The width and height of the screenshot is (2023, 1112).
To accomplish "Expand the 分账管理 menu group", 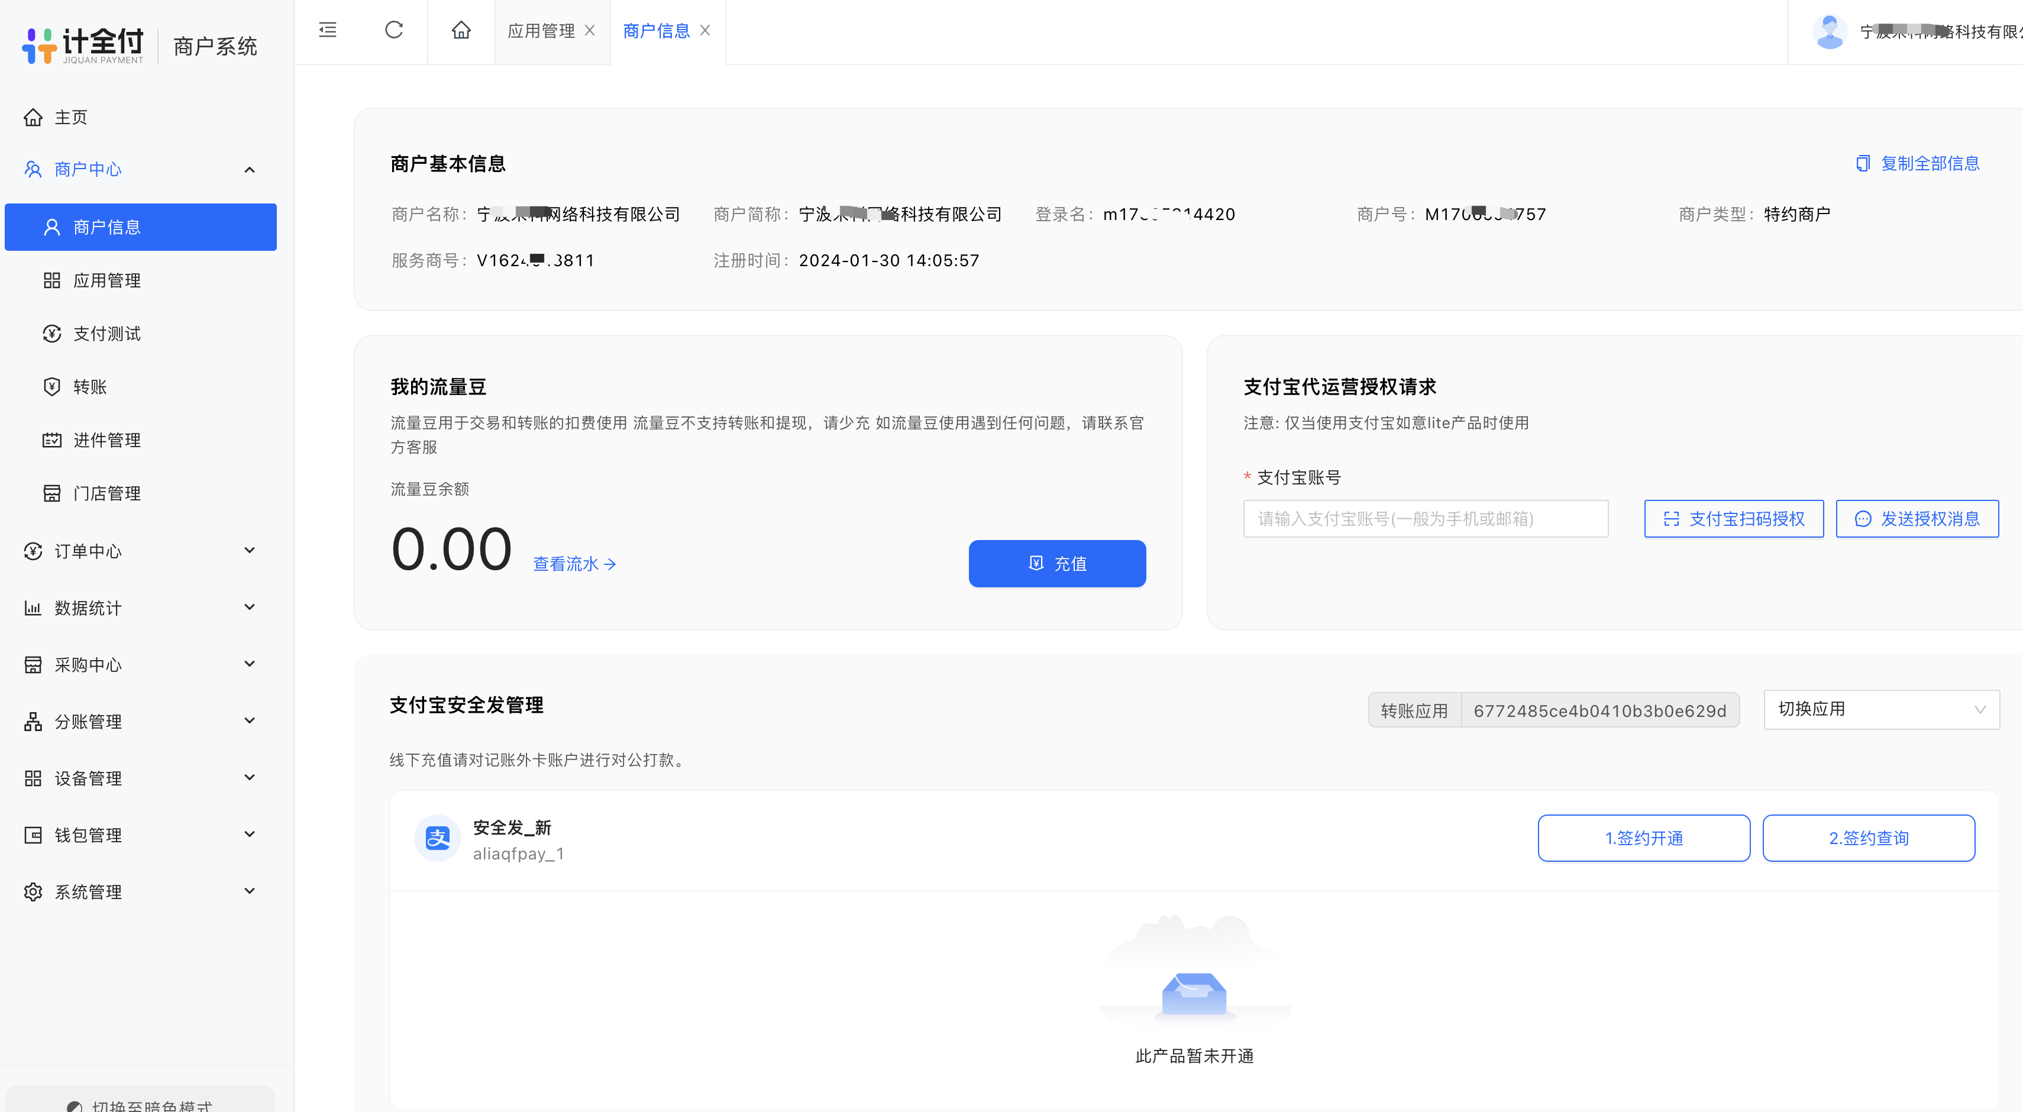I will click(x=141, y=722).
